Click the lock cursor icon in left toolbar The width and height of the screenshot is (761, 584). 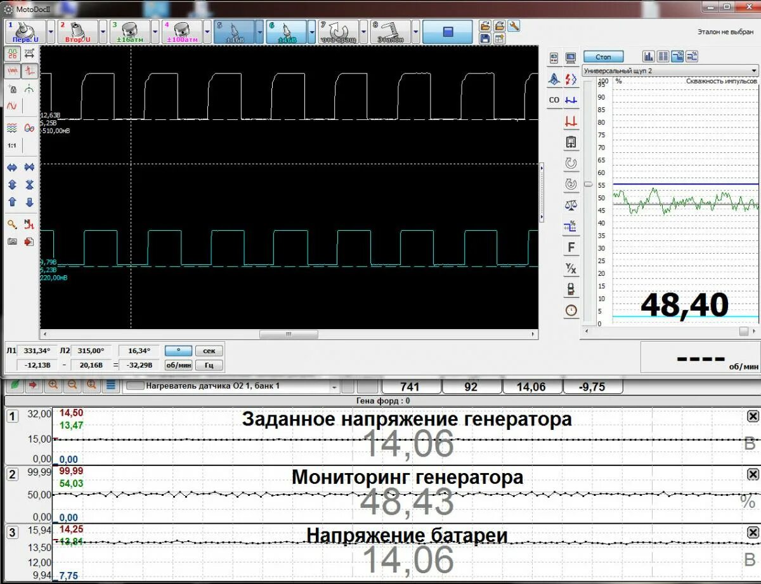point(12,89)
